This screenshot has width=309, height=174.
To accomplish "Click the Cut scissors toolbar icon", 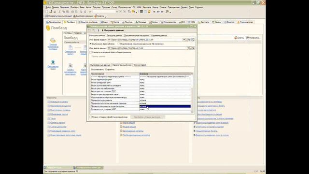I will pos(59,12).
